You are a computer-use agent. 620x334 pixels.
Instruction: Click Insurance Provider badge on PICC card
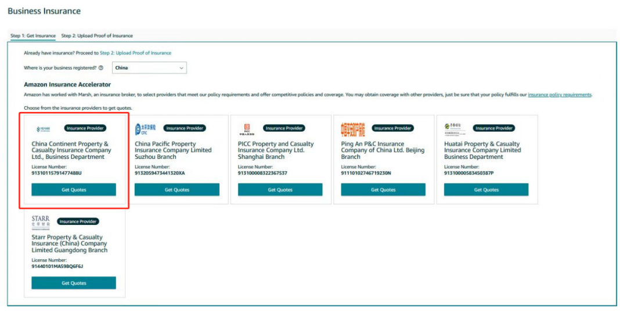[284, 128]
